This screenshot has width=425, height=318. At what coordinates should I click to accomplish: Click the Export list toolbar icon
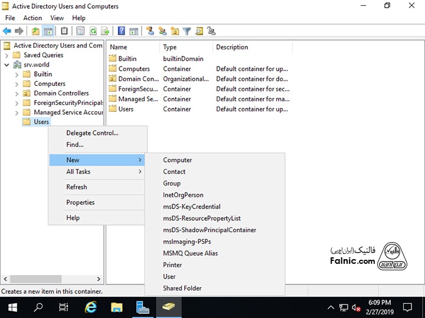(x=105, y=31)
